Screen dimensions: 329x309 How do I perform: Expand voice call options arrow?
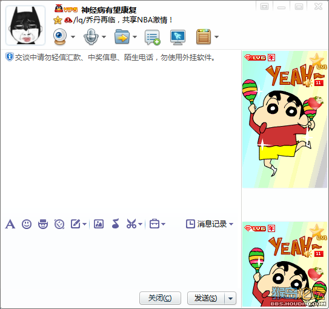tap(104, 37)
